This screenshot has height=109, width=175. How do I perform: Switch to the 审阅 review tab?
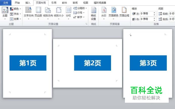(75, 3)
